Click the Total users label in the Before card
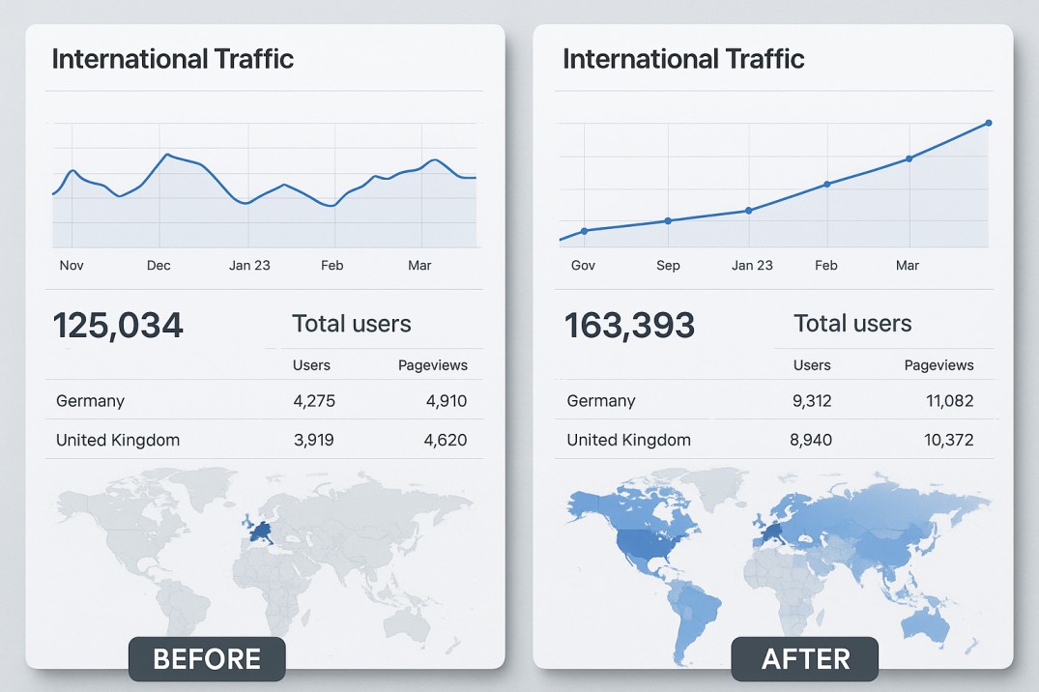 (352, 324)
